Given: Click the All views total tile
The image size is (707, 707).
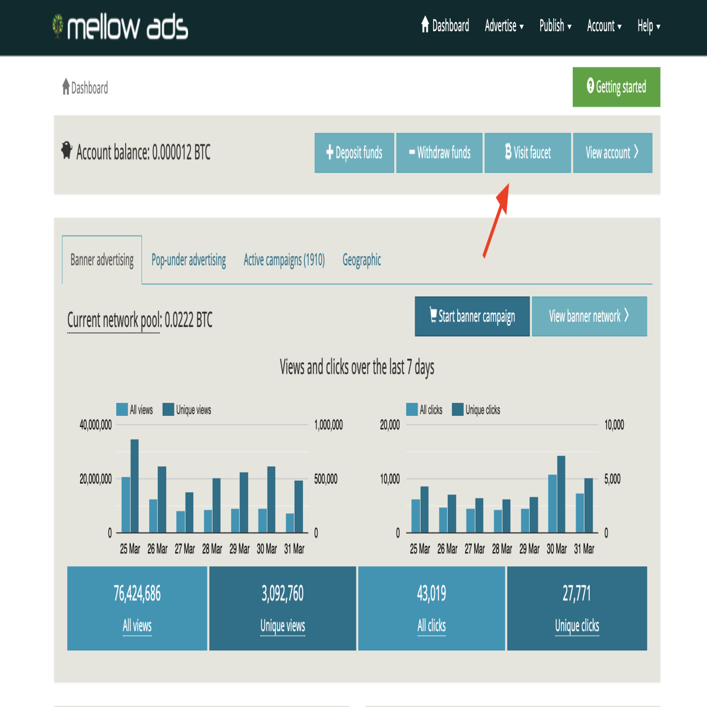Looking at the screenshot, I should pos(137,609).
